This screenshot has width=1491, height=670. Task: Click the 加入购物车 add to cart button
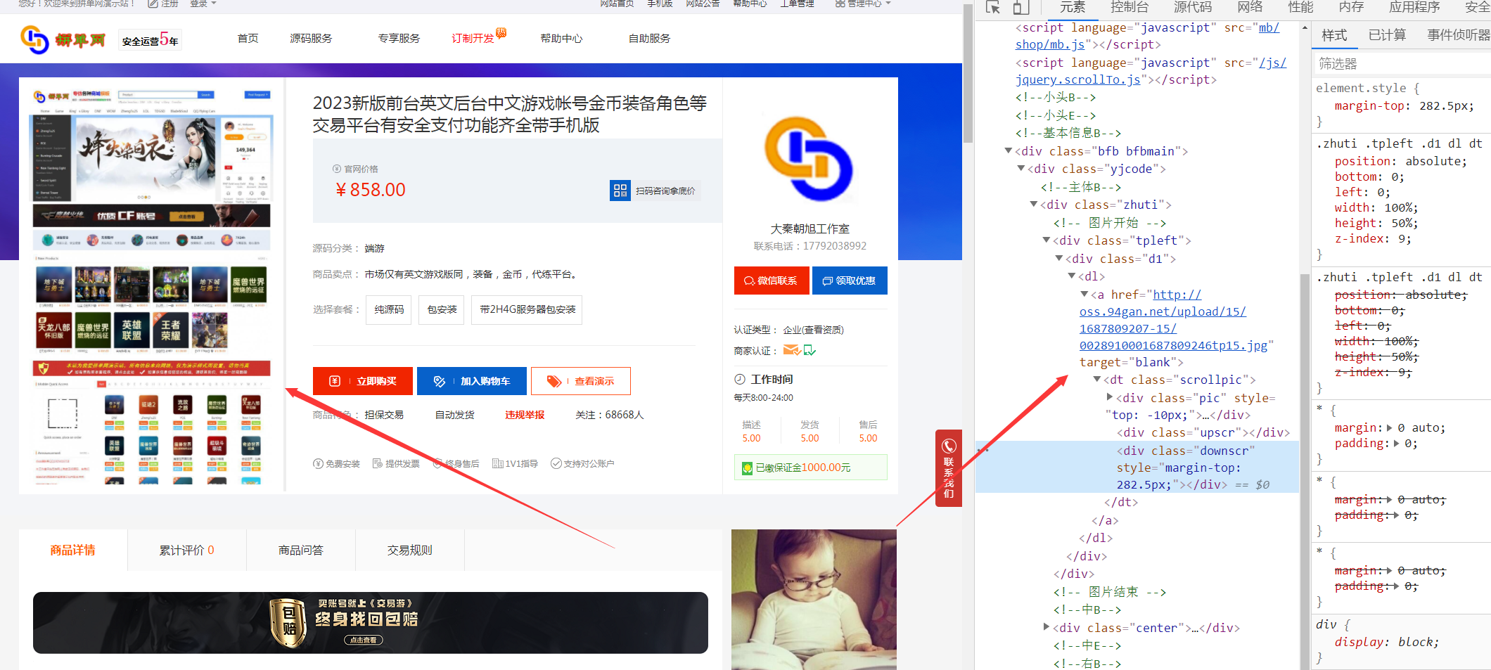(x=472, y=381)
